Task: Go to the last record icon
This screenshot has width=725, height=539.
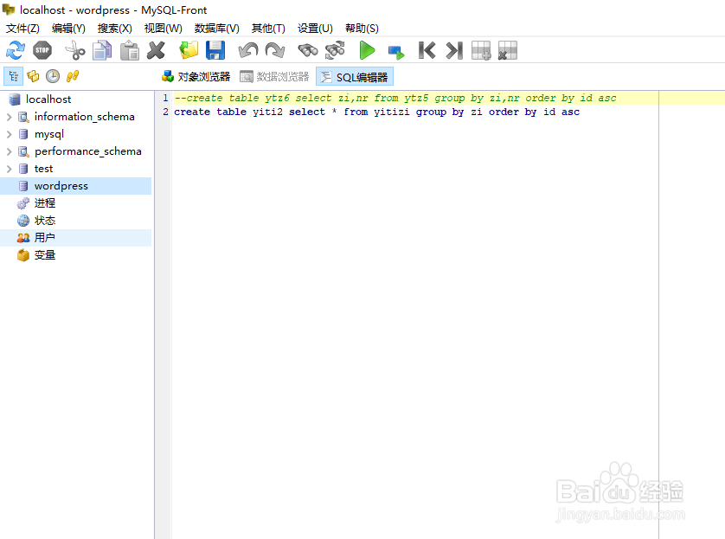Action: tap(454, 50)
